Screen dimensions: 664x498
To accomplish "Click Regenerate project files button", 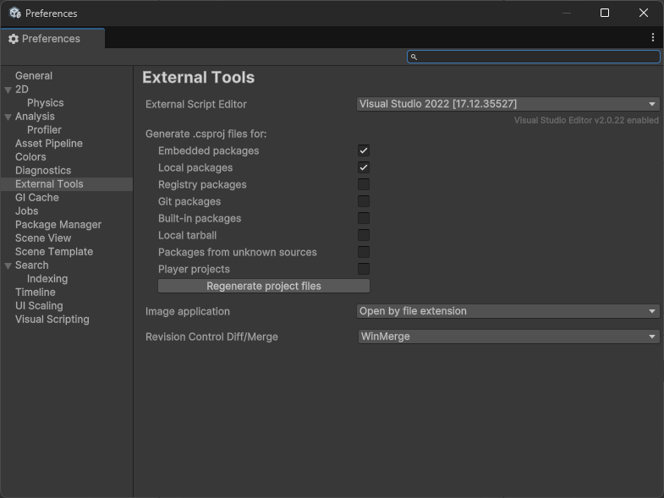I will (264, 286).
